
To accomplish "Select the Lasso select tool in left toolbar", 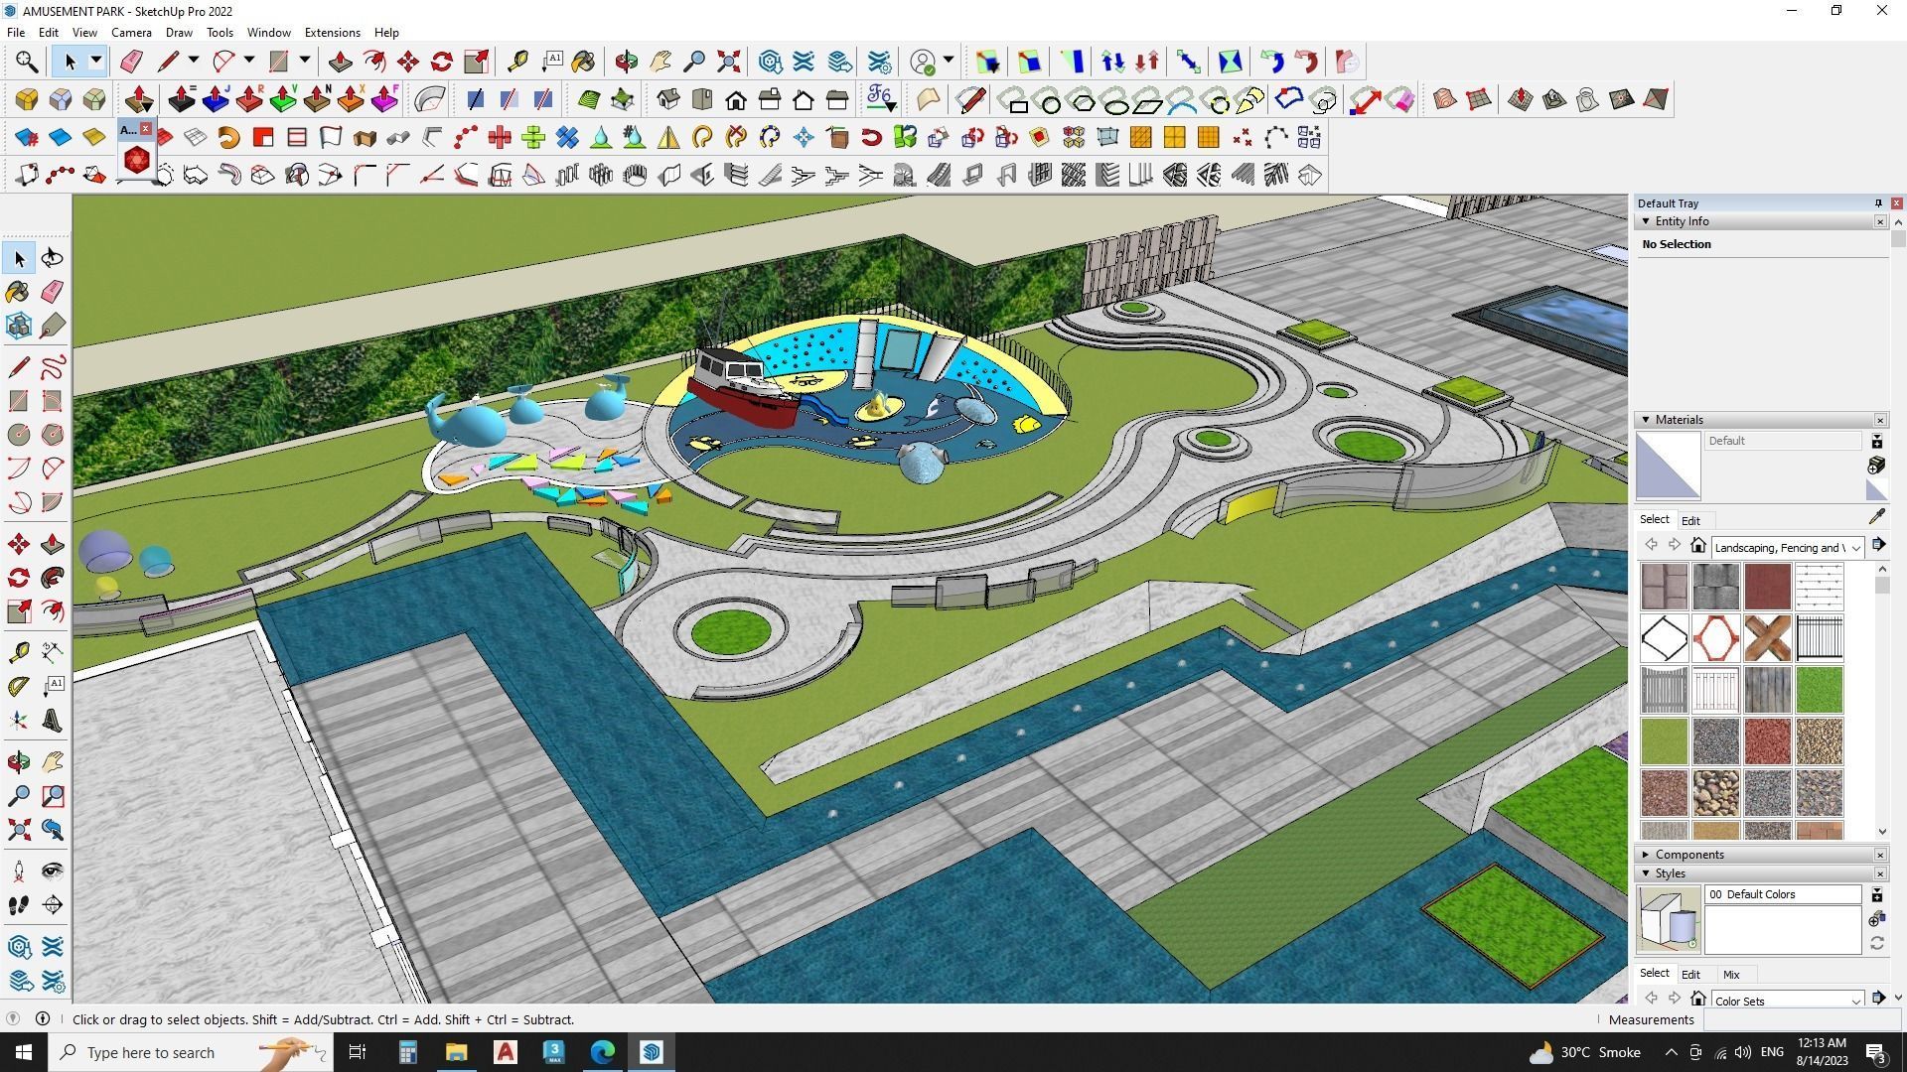I will pyautogui.click(x=53, y=258).
